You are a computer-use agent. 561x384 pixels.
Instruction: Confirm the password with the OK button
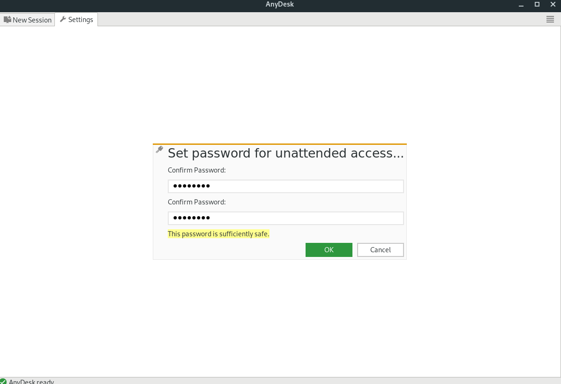(329, 250)
